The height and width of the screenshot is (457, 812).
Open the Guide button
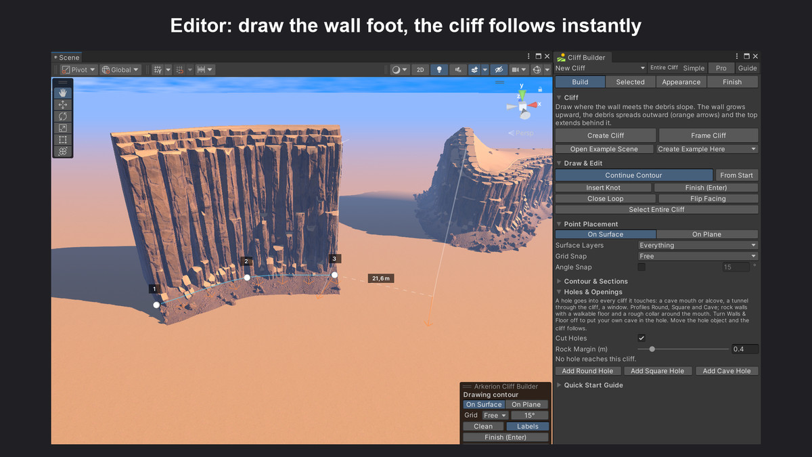click(x=747, y=68)
